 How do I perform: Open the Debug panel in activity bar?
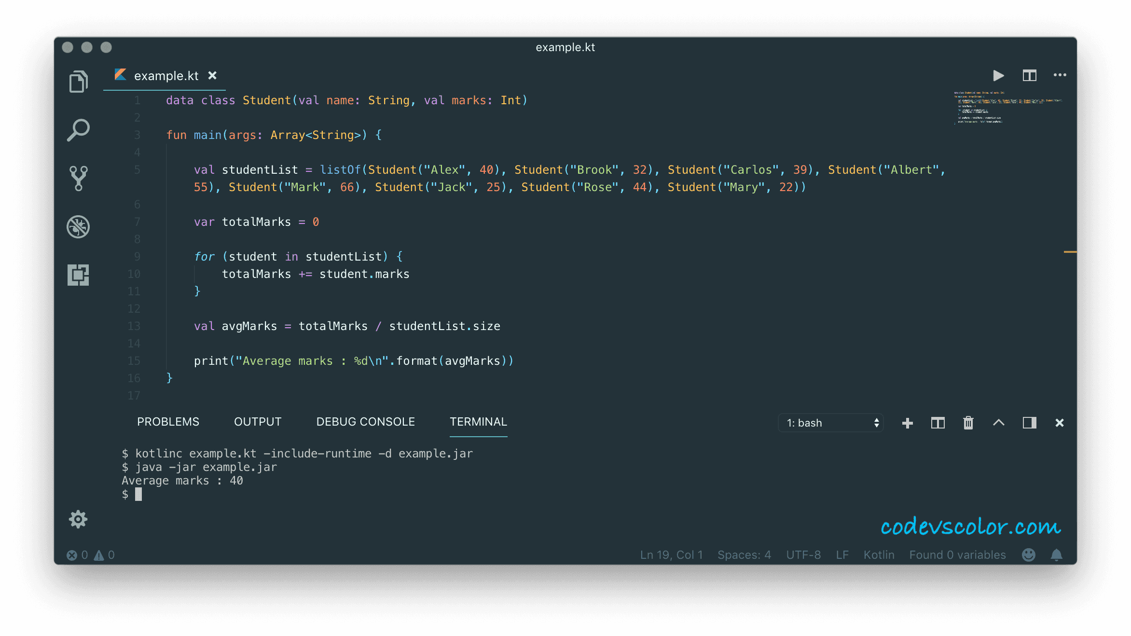pos(78,227)
